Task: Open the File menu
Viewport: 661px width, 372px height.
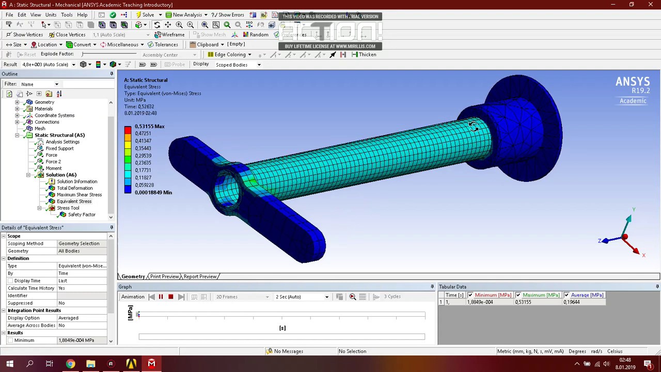Action: click(x=9, y=15)
